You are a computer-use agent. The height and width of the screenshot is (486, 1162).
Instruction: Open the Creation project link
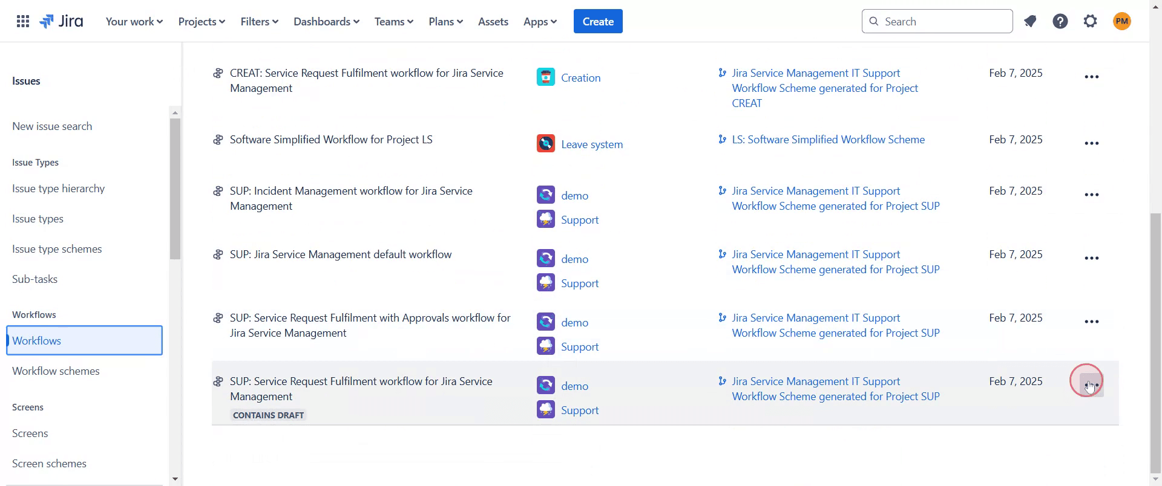580,78
